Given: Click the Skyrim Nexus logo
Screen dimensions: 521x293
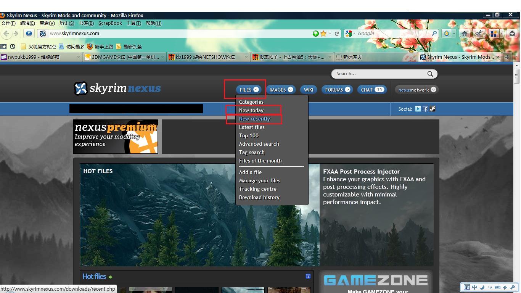Looking at the screenshot, I should click(x=117, y=89).
